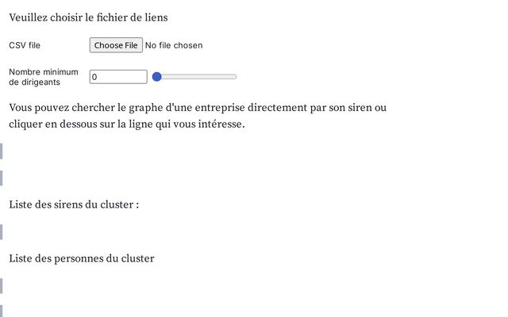The width and height of the screenshot is (508, 317).
Task: Click the 'CSV file' label
Action: tap(25, 45)
